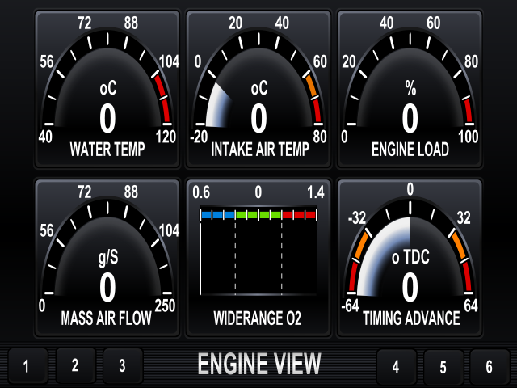
Task: Click the TIMING ADVANCE label
Action: pyautogui.click(x=411, y=318)
